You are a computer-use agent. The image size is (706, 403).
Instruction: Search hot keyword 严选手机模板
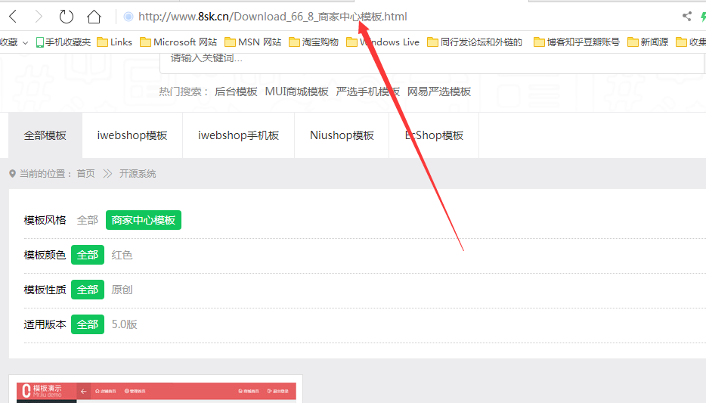click(x=368, y=91)
